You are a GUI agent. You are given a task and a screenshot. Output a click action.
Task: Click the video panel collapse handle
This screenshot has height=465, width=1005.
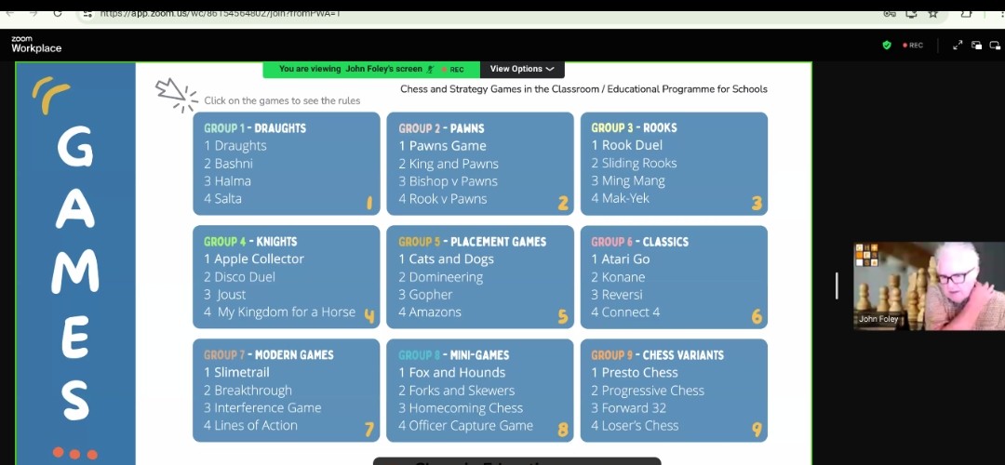pyautogui.click(x=837, y=286)
